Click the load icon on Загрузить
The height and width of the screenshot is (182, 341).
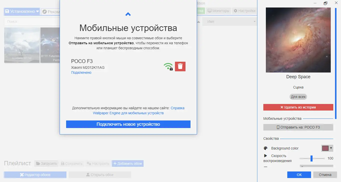click(38, 163)
